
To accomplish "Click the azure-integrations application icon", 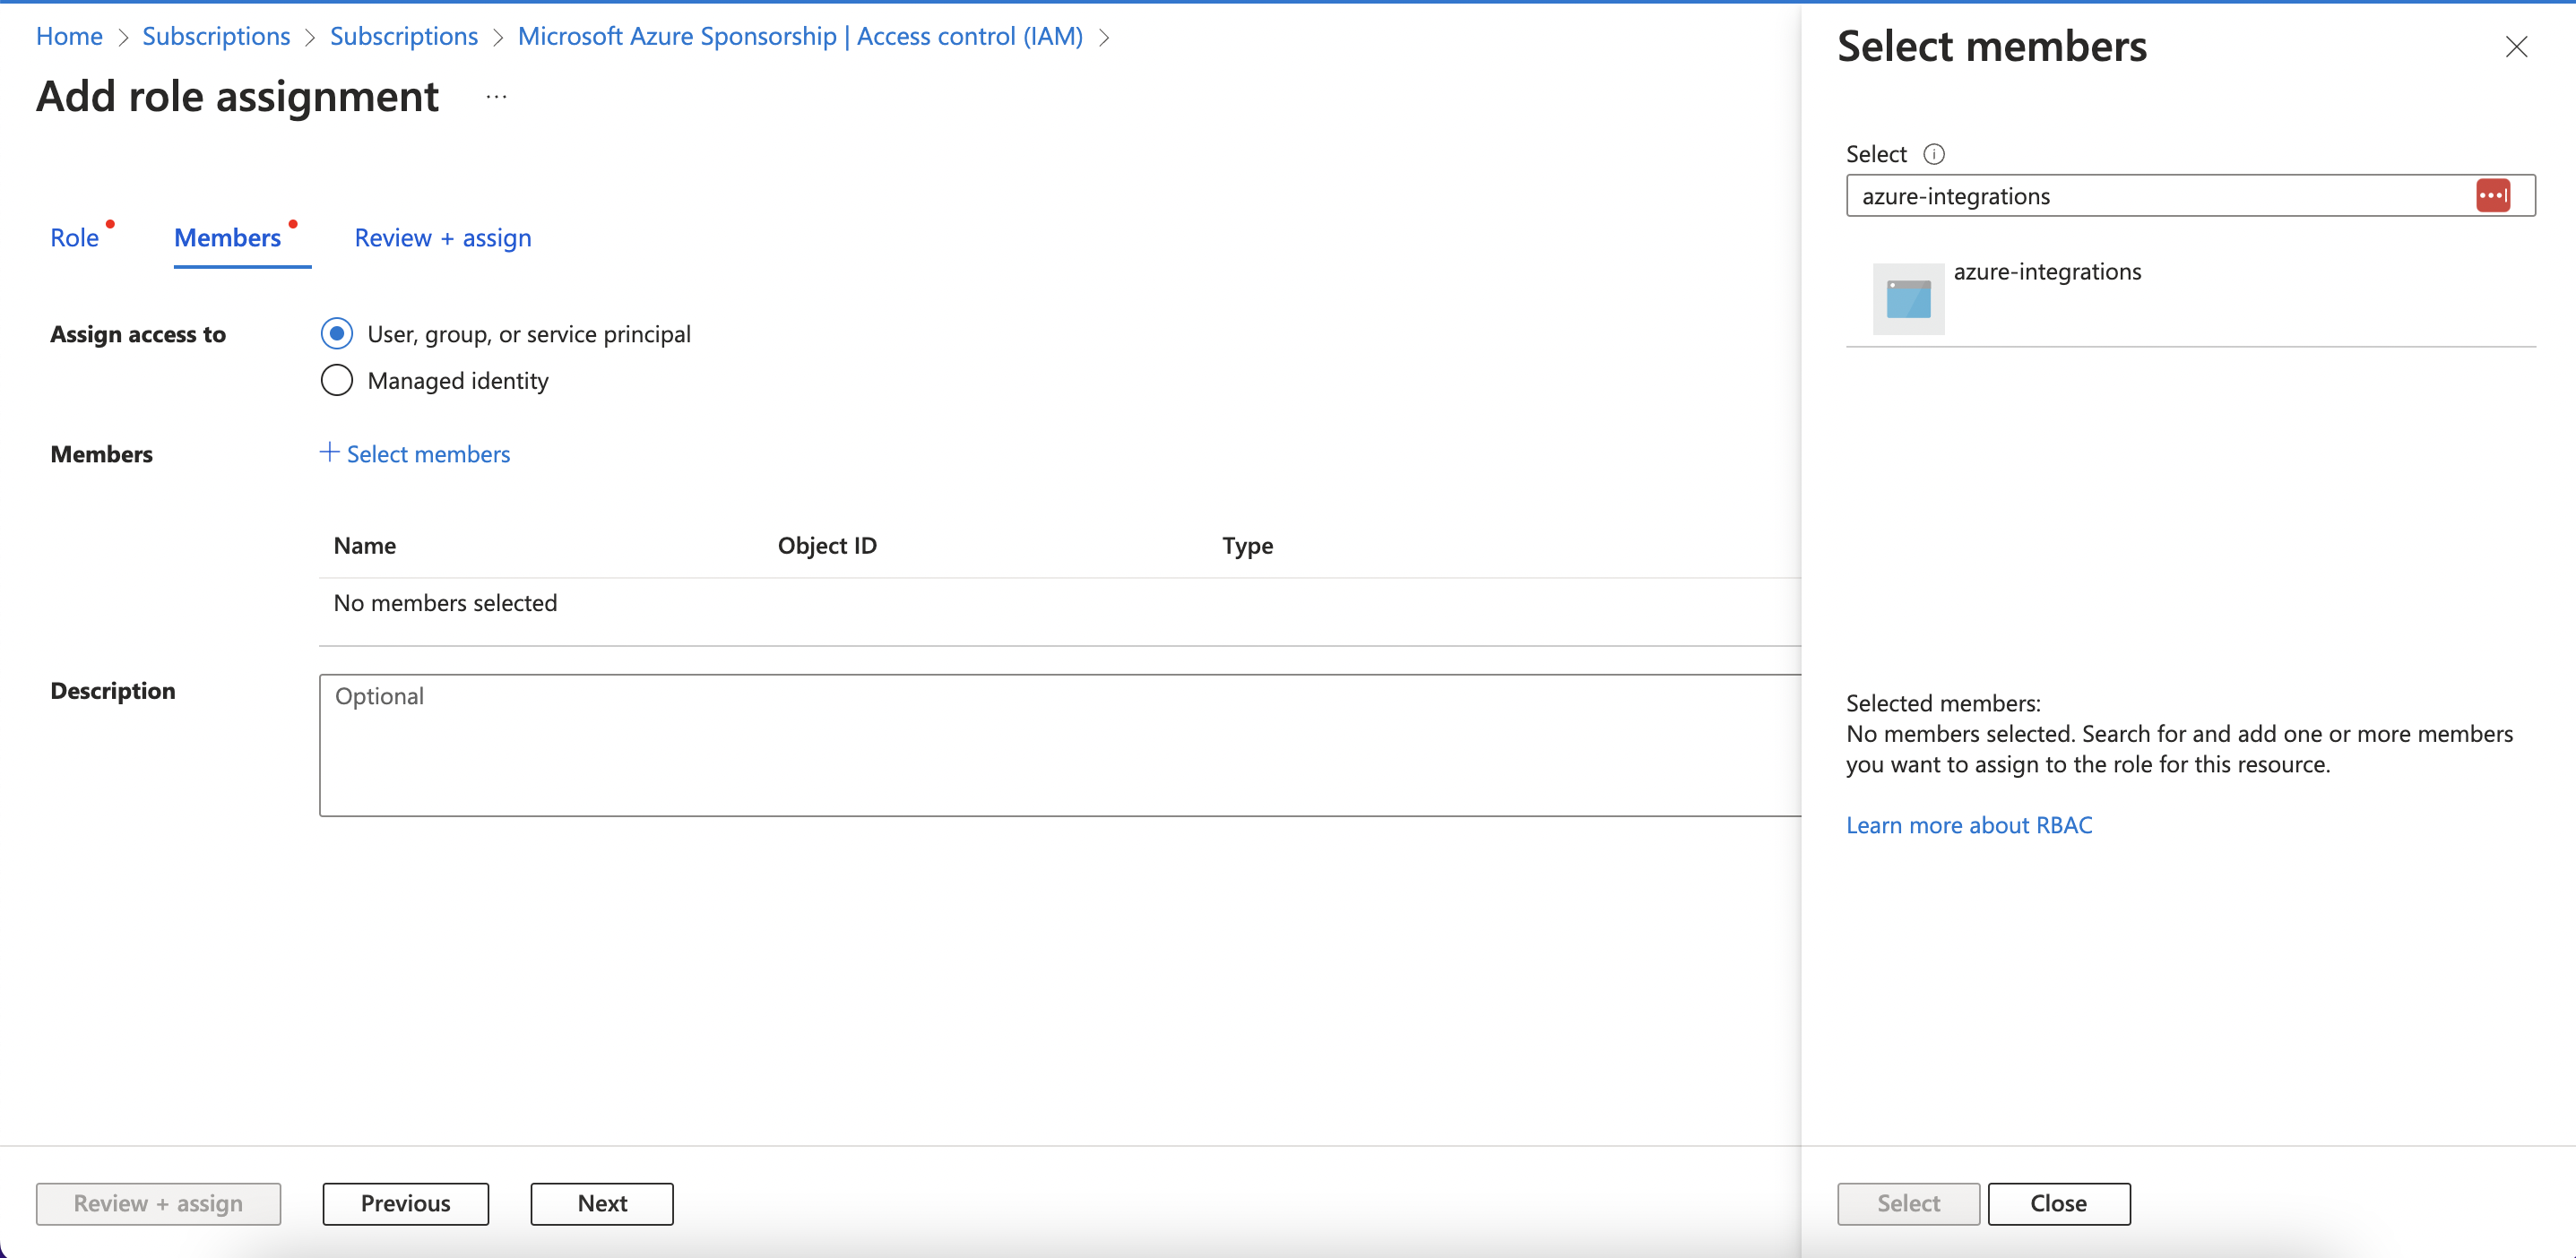I will click(x=1907, y=298).
